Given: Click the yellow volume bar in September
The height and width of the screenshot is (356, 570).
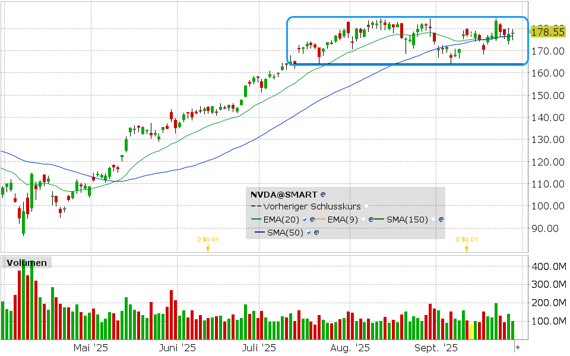Looking at the screenshot, I should tap(471, 330).
